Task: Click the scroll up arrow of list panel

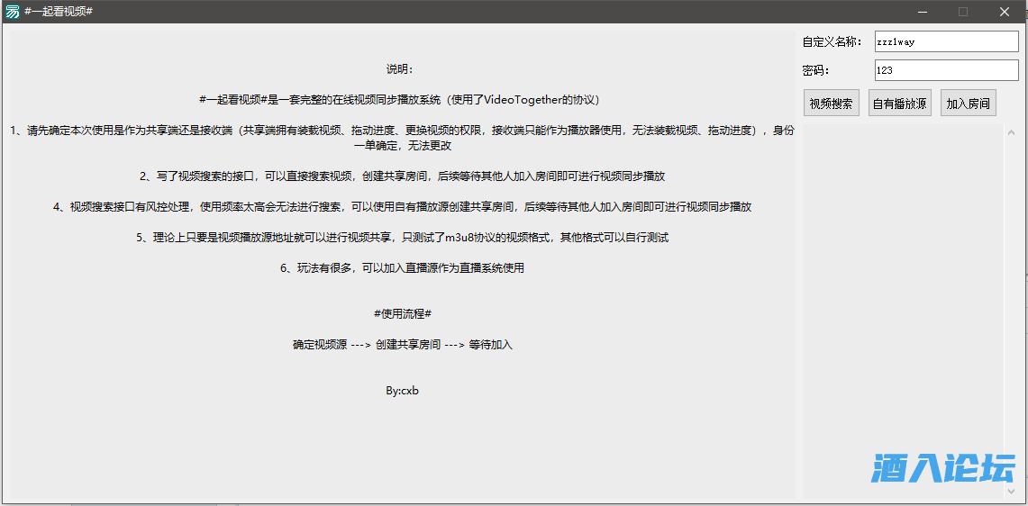Action: tap(1012, 131)
